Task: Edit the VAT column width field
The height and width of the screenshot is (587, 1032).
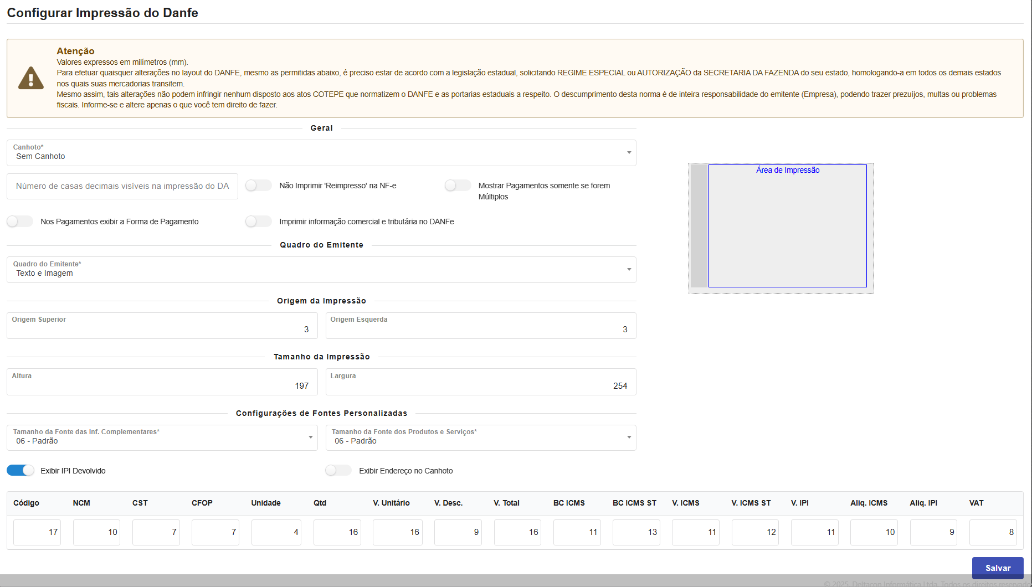Action: pyautogui.click(x=993, y=532)
